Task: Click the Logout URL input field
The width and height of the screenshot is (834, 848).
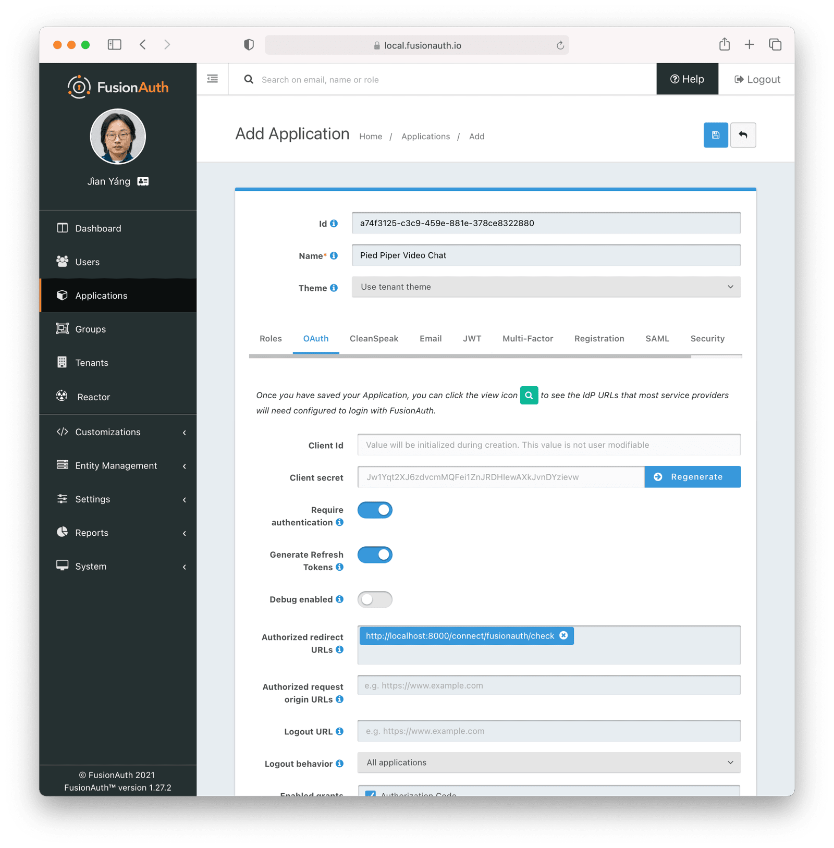Action: [x=549, y=731]
